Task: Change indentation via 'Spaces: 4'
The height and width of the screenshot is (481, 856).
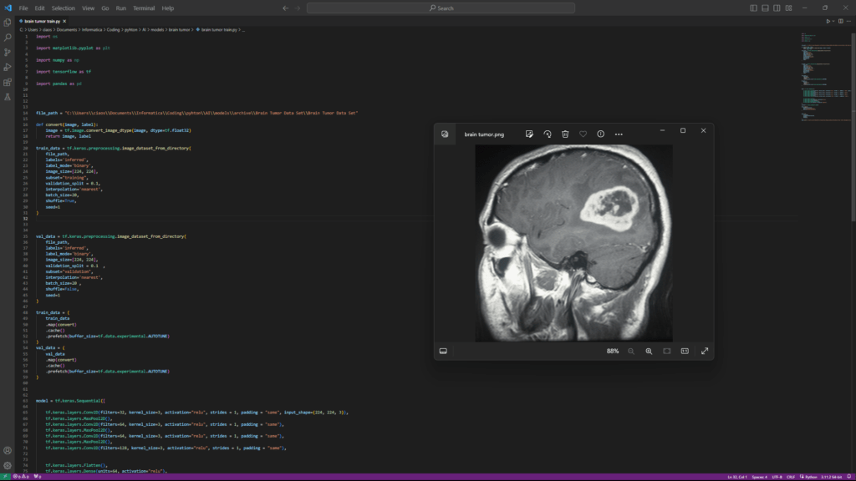Action: pos(759,477)
